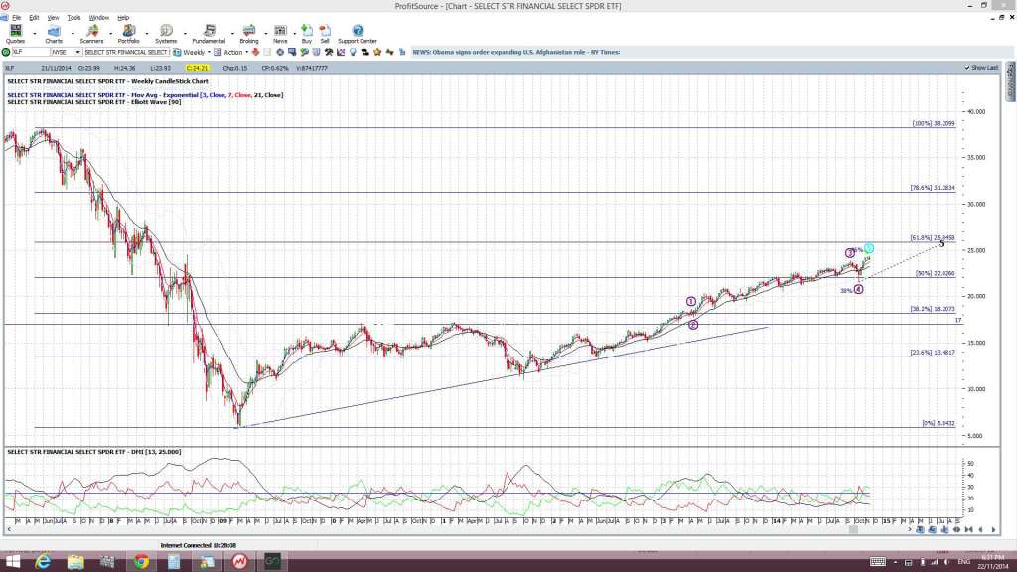Click the Elliott Wave [90] indicator label

94,102
